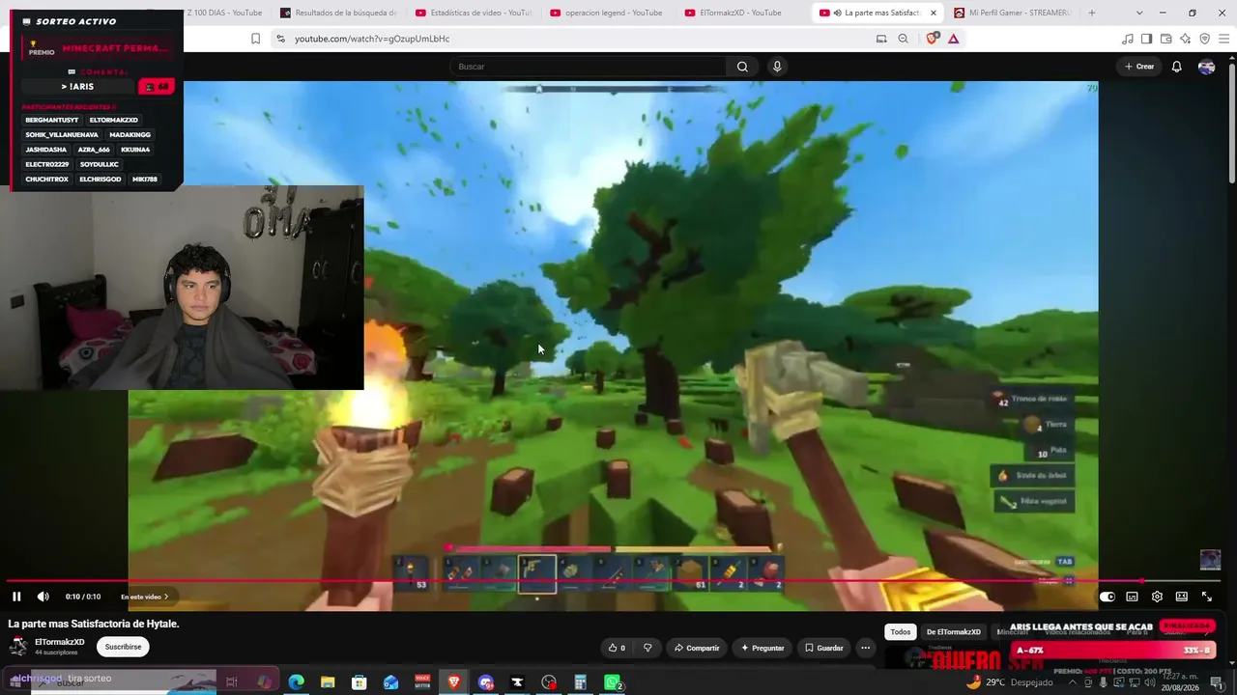Toggle the browser sidebar panel
Image resolution: width=1237 pixels, height=695 pixels.
pos(1146,39)
